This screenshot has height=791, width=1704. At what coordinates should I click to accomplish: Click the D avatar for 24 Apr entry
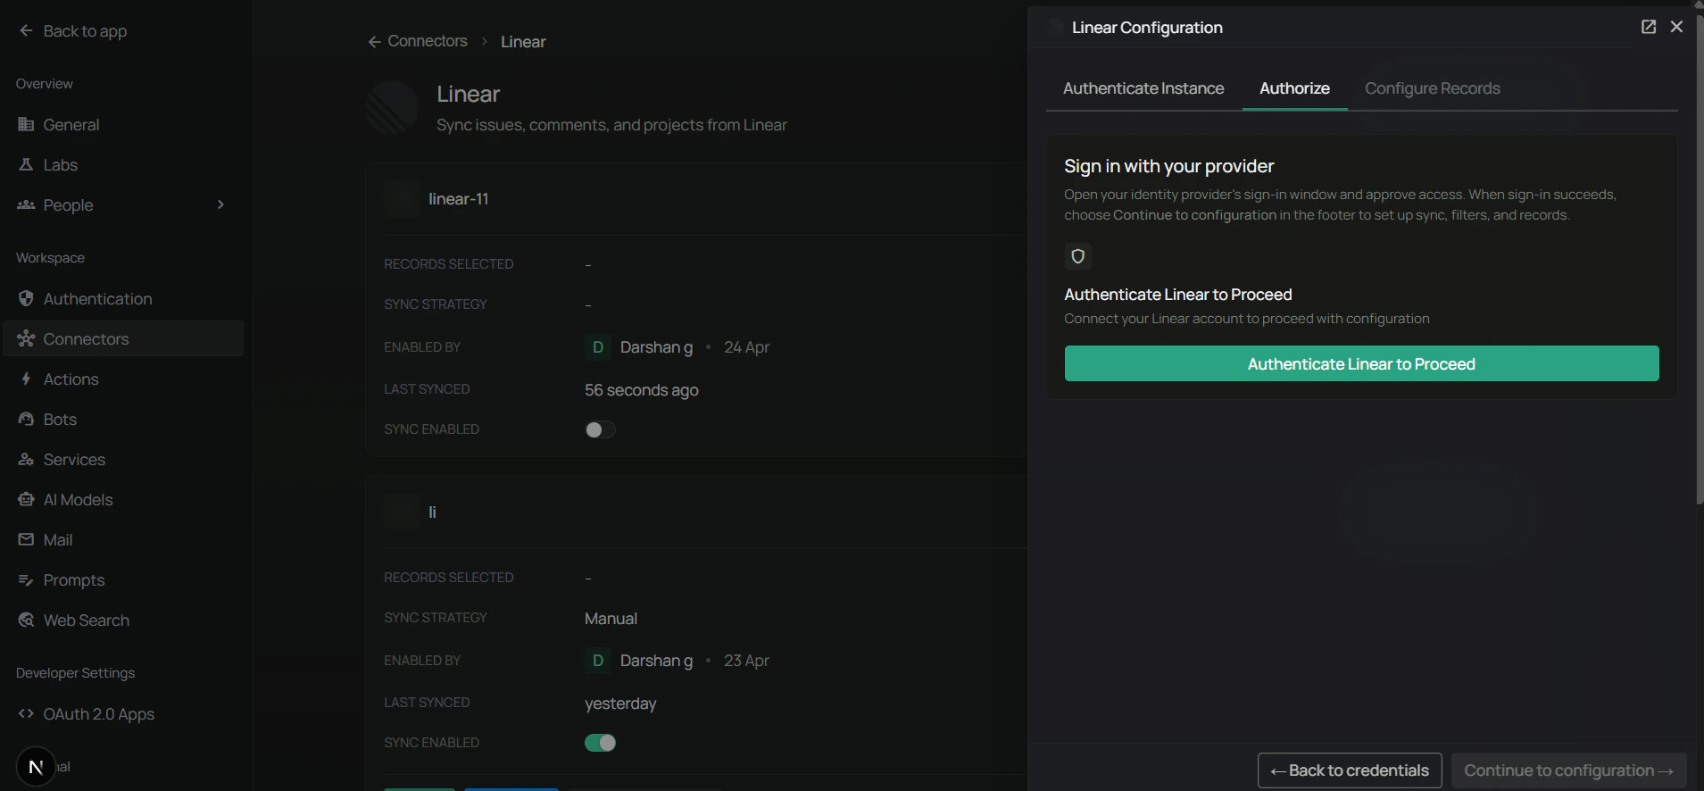[x=598, y=347]
